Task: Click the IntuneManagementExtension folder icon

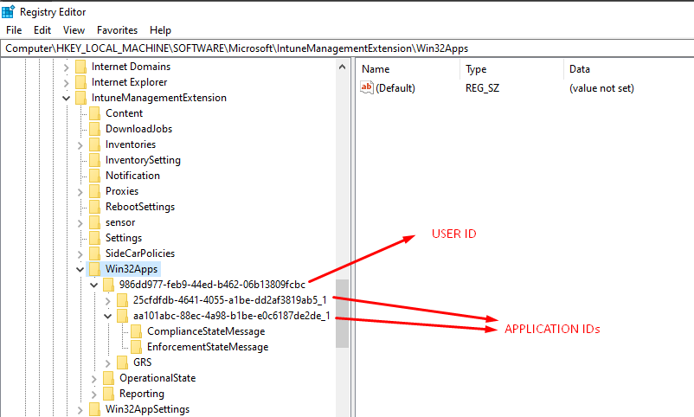Action: pyautogui.click(x=80, y=98)
